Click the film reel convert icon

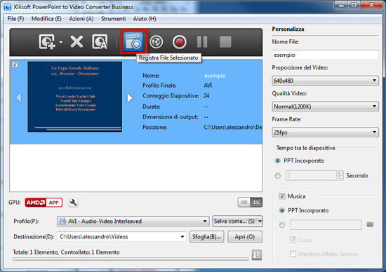[x=157, y=42]
